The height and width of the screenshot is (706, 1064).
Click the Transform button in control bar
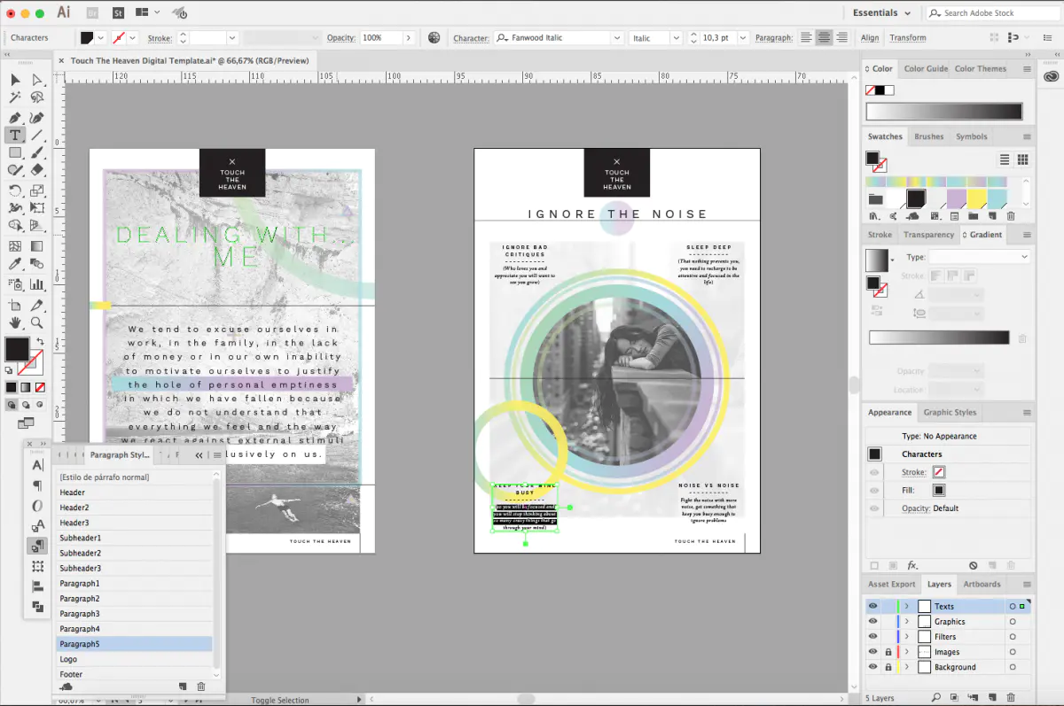(908, 38)
